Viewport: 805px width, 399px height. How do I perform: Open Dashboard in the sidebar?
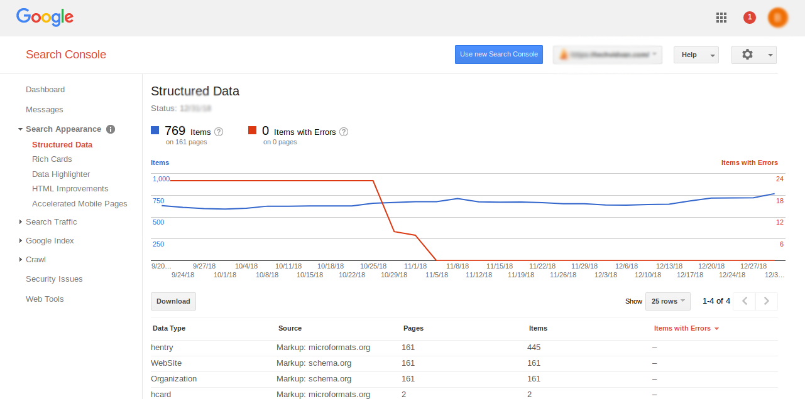coord(45,90)
